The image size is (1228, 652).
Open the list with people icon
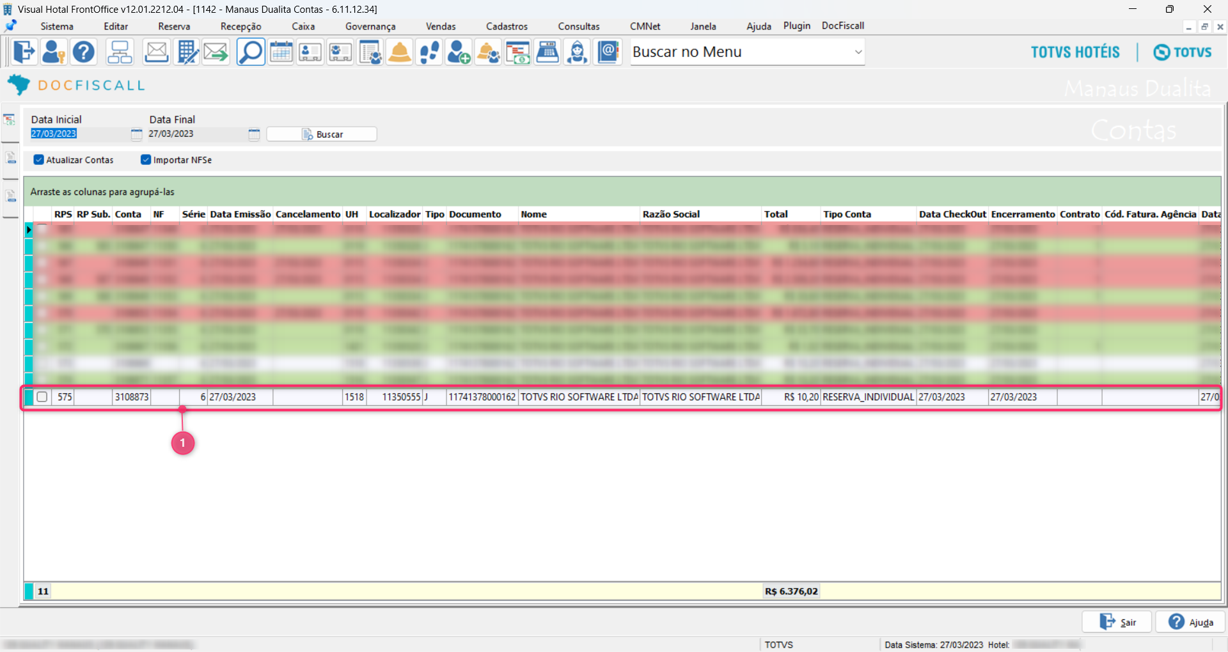[x=370, y=52]
